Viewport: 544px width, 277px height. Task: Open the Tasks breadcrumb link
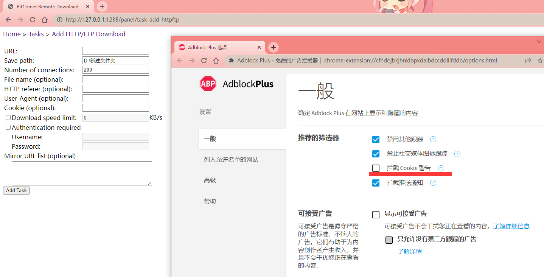coord(36,34)
